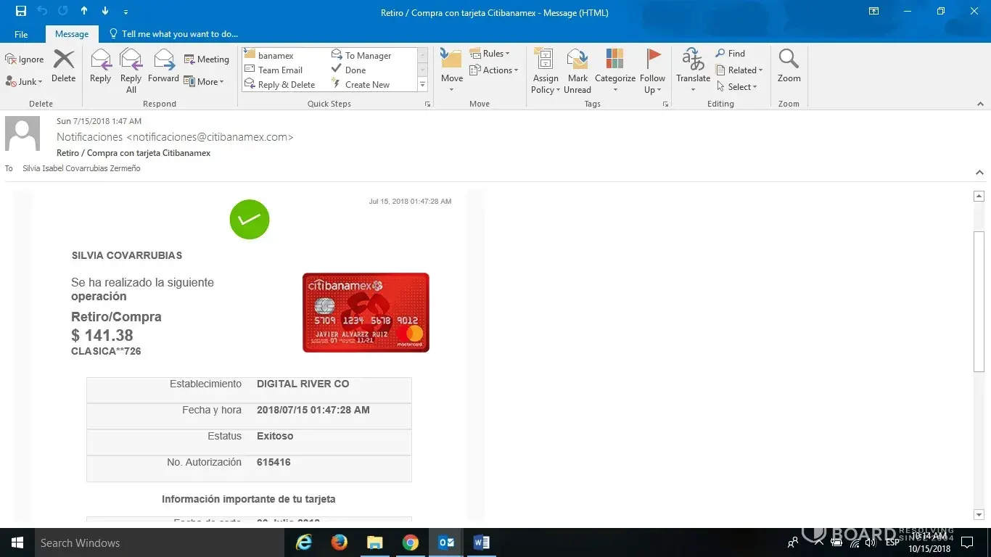Click Find in the Editing group
Viewport: 991px width, 557px height.
(731, 54)
